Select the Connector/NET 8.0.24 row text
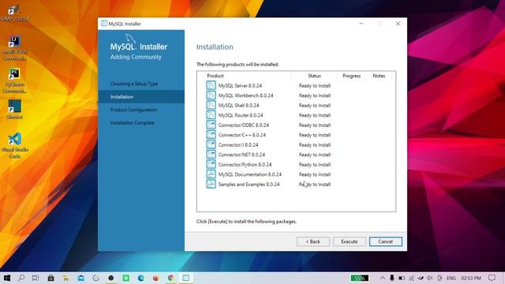 point(241,155)
